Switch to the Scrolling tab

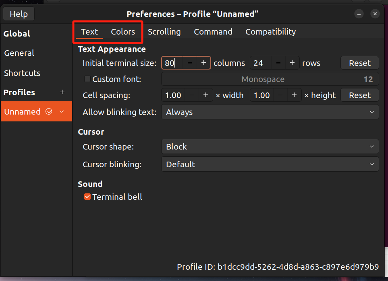(164, 32)
